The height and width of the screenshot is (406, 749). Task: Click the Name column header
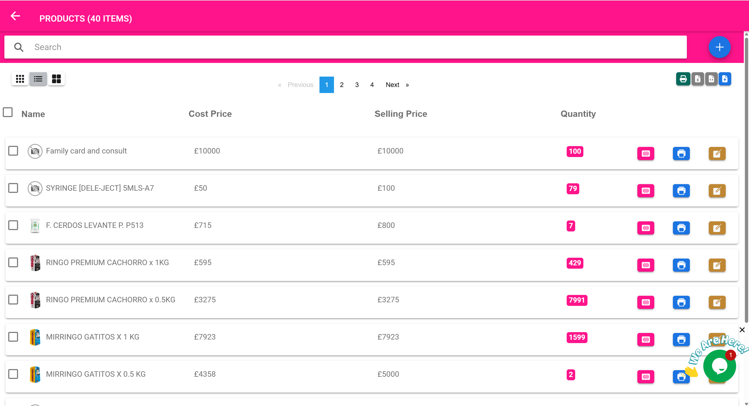pyautogui.click(x=33, y=114)
